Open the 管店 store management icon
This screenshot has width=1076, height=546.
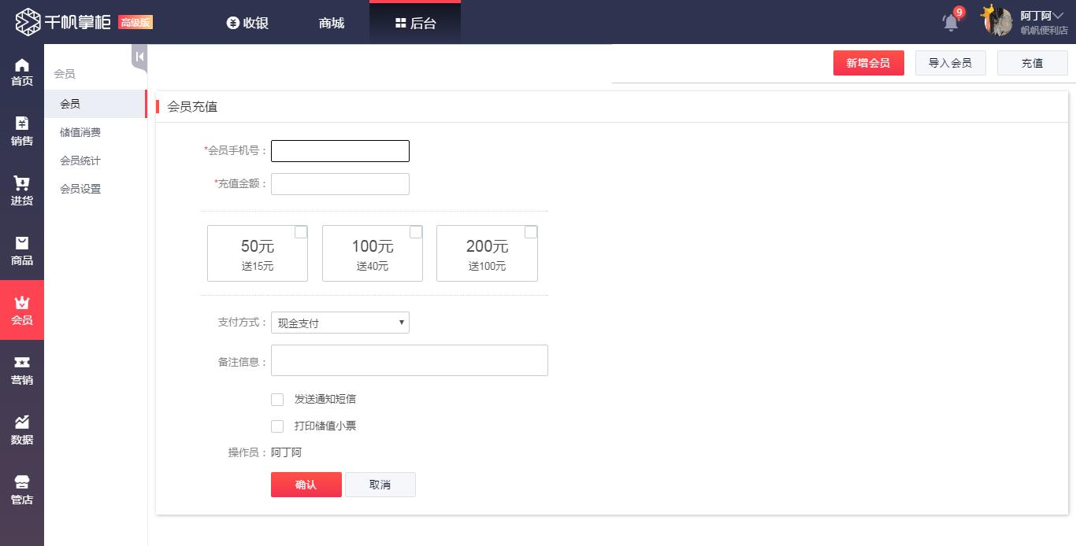(x=22, y=489)
